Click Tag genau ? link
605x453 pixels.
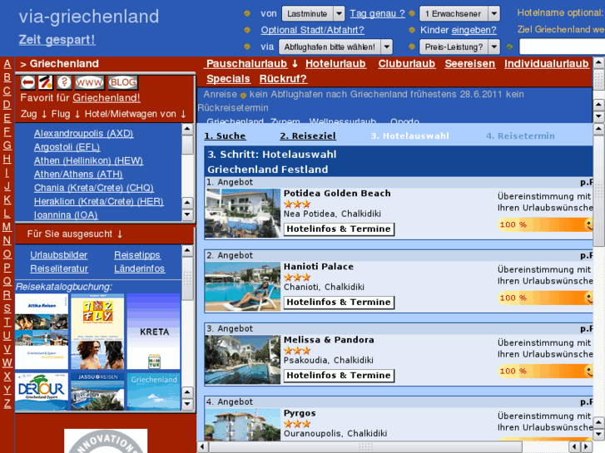point(377,13)
